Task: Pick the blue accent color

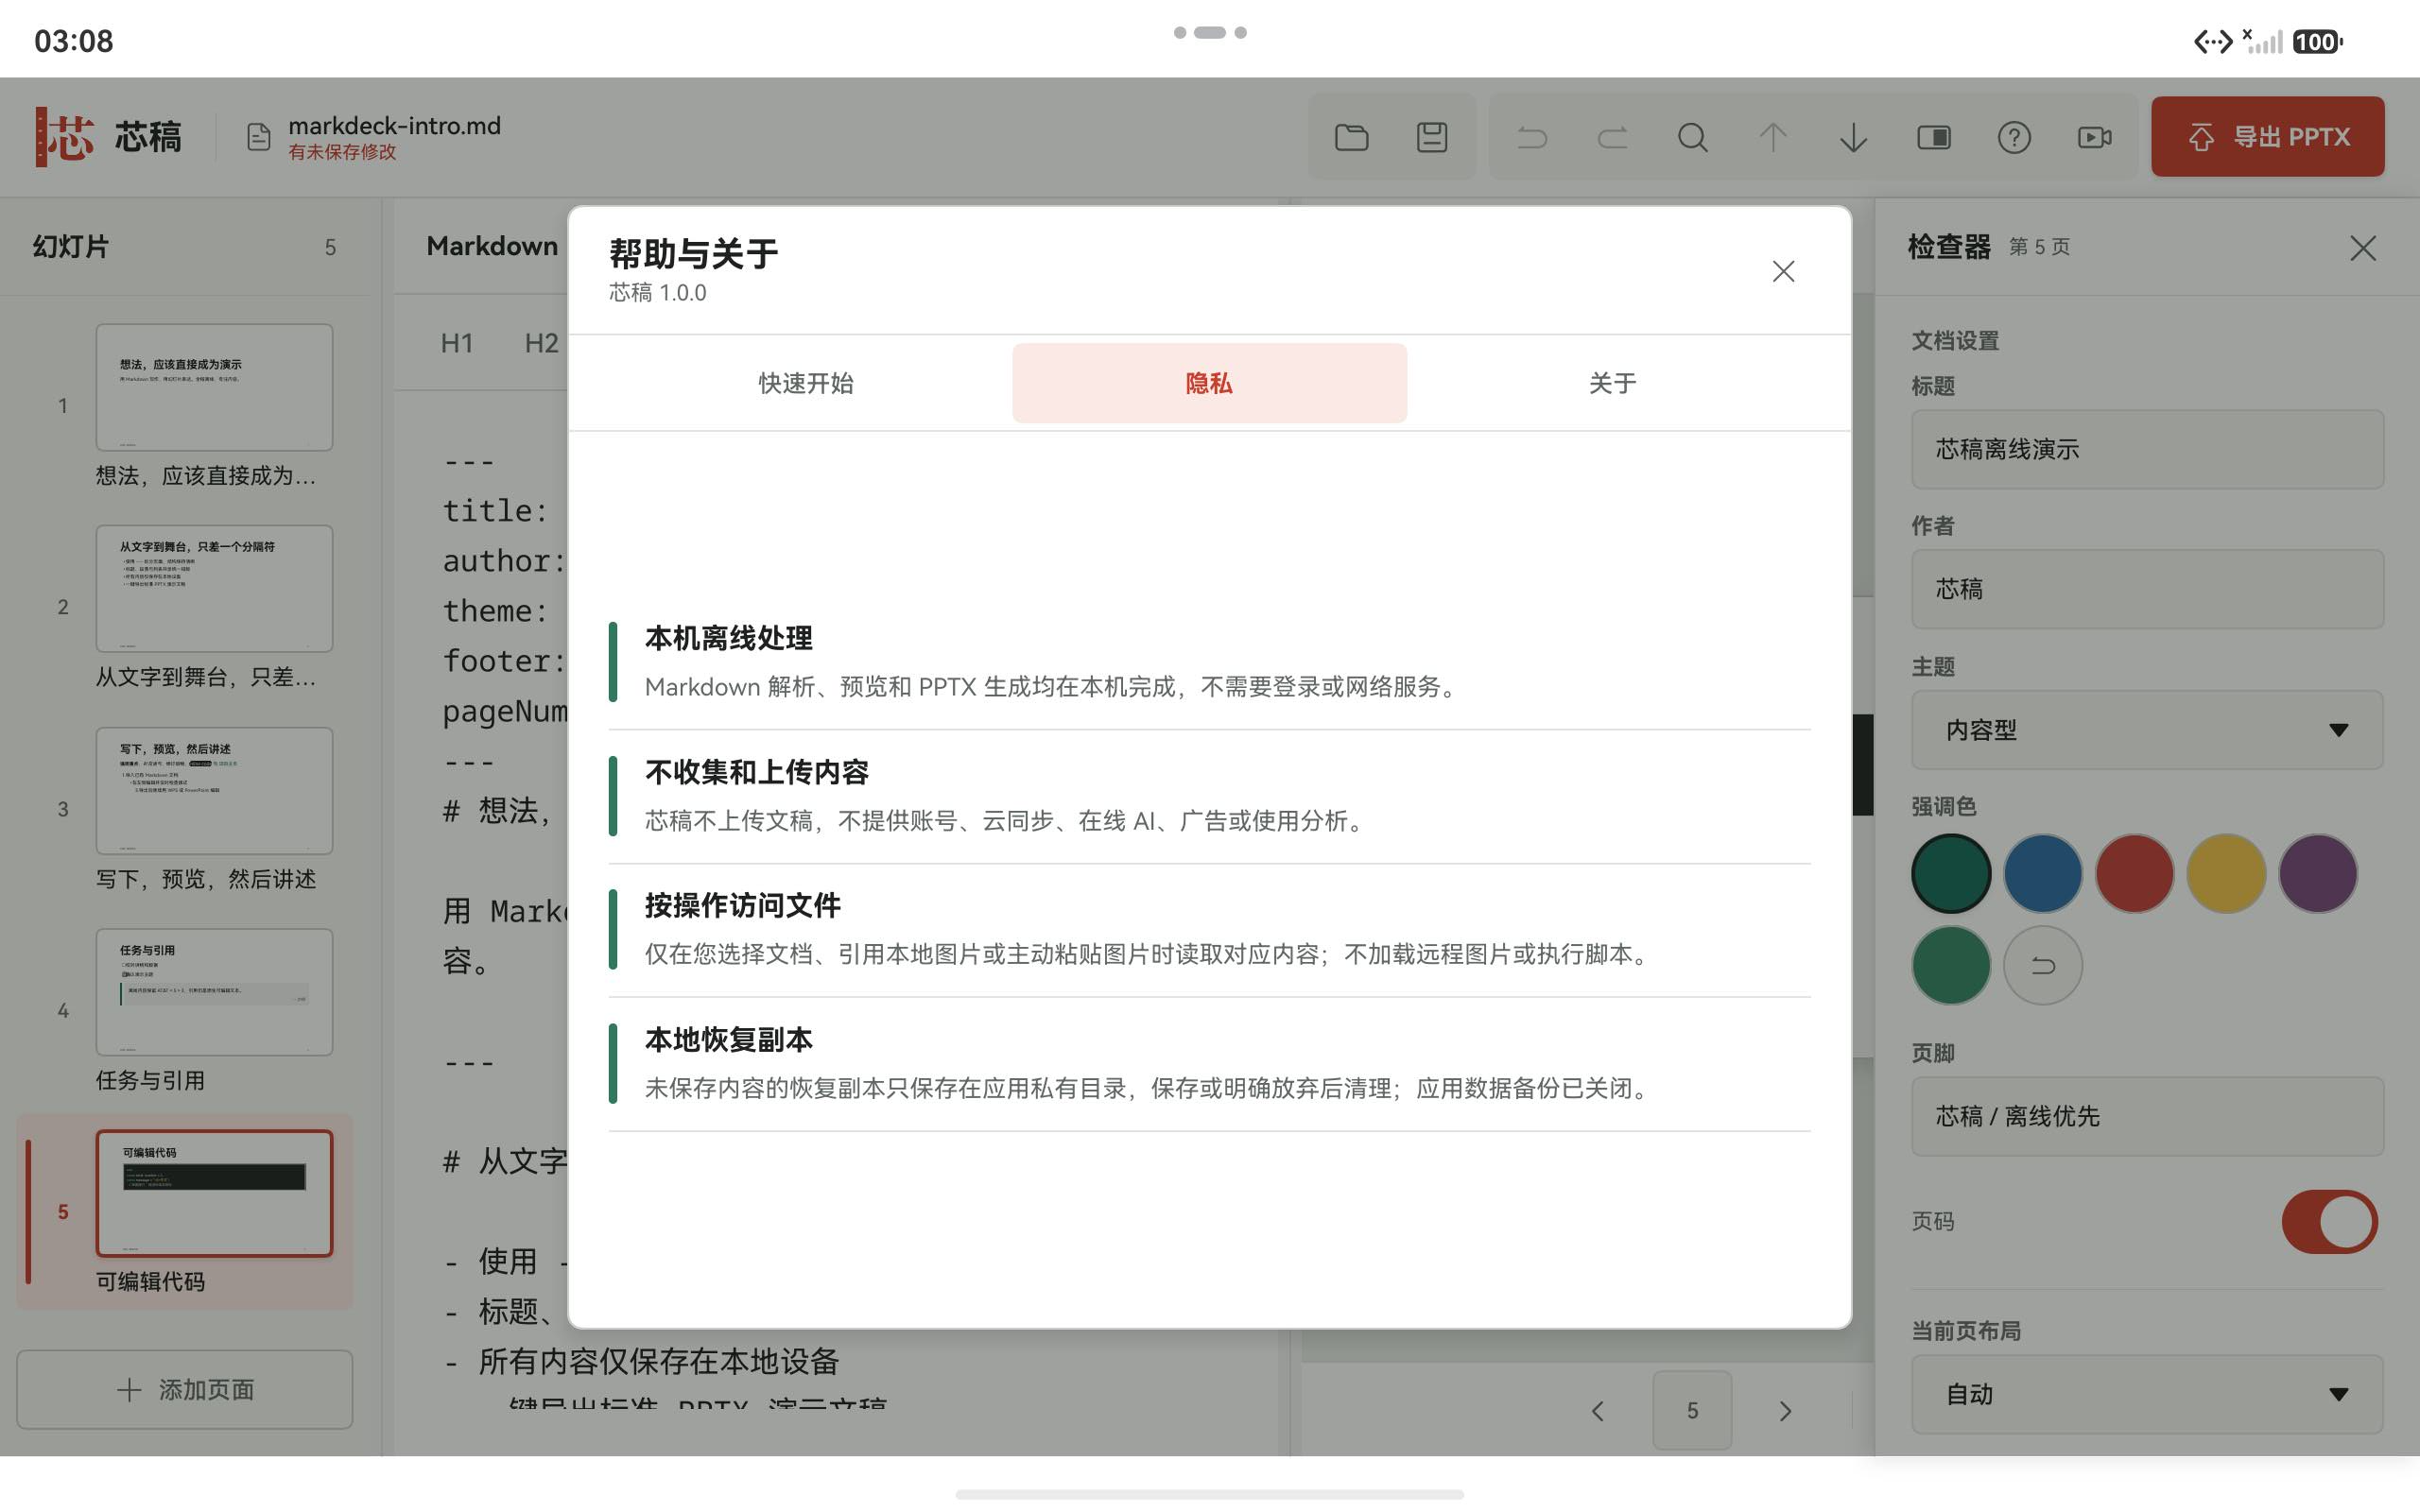Action: [2043, 873]
